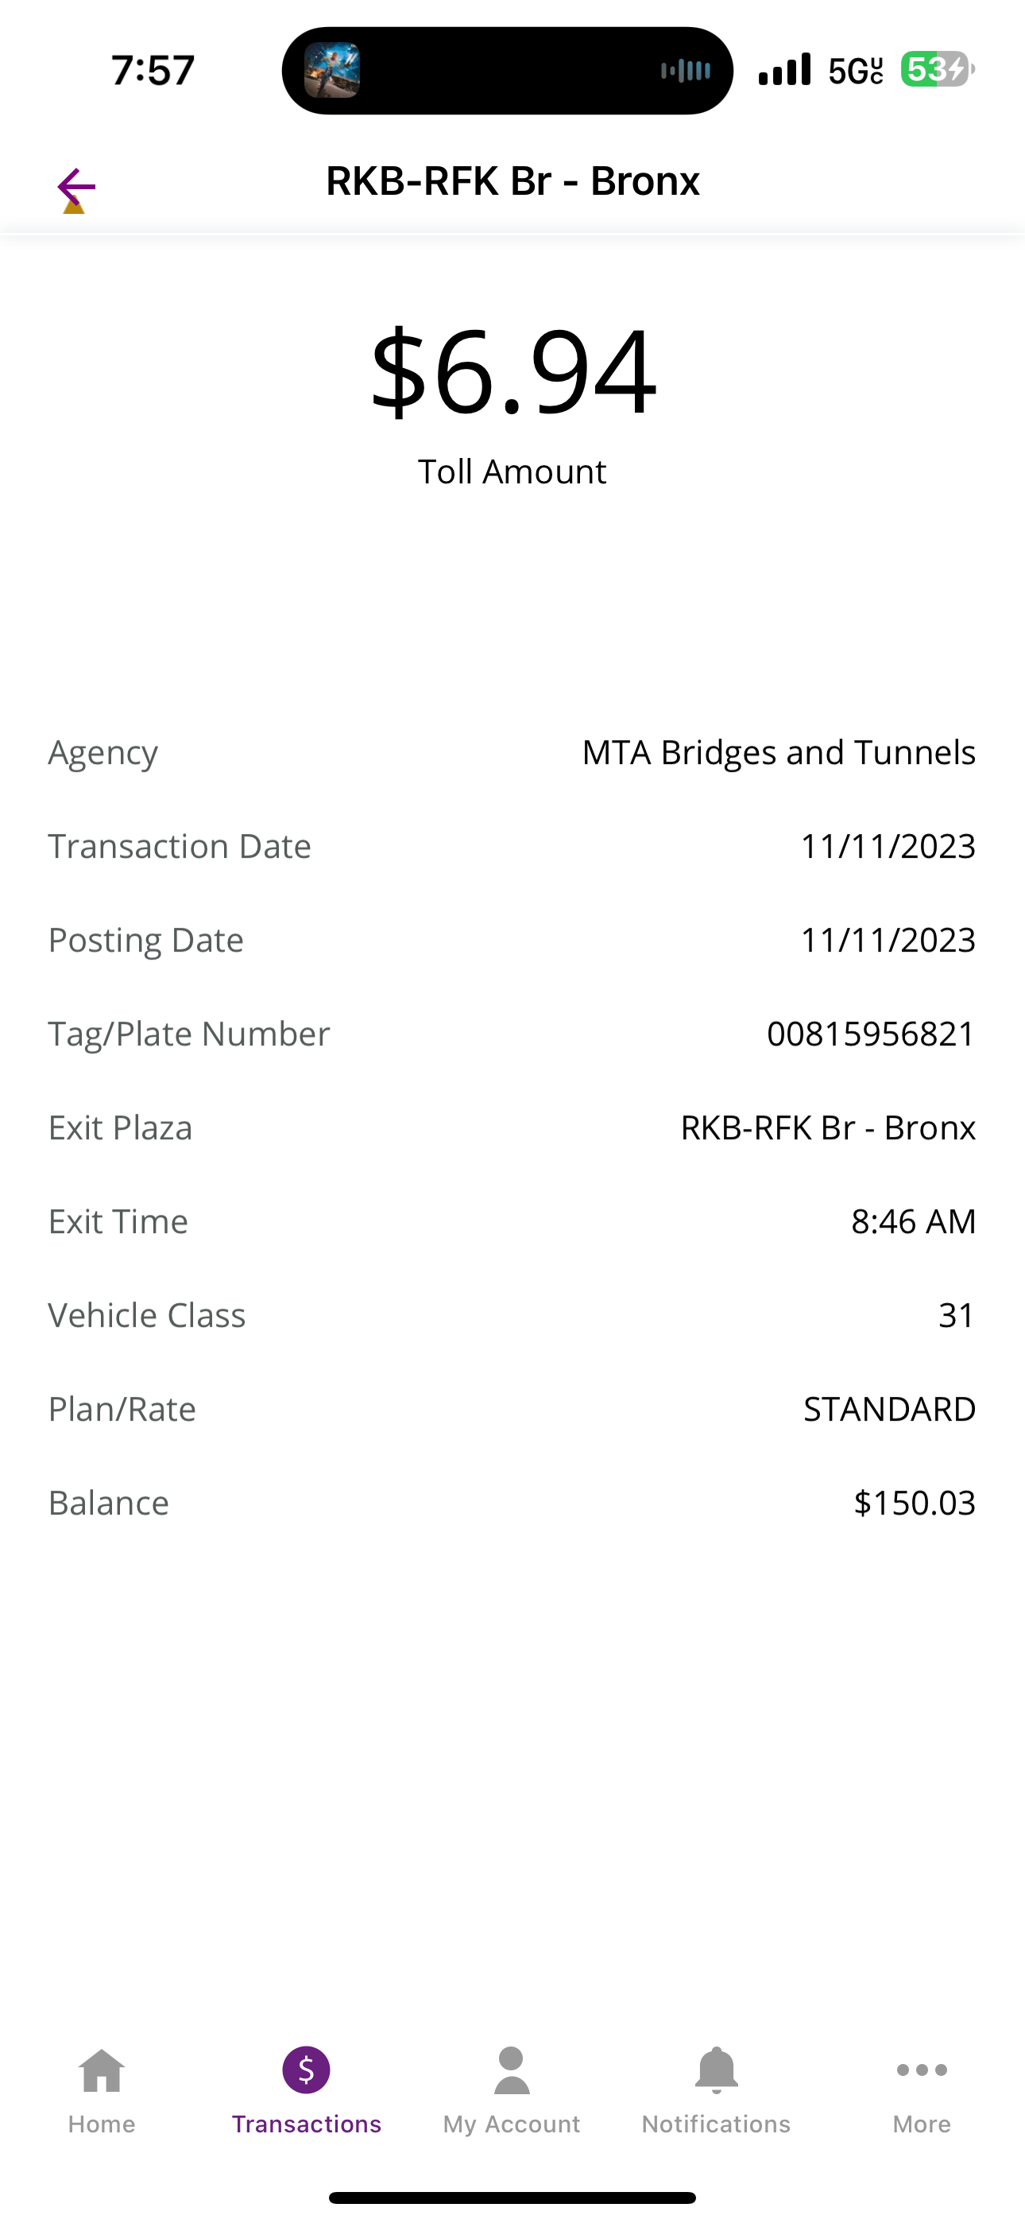This screenshot has width=1025, height=2223.
Task: Tap the 7:57 clock in status bar
Action: (153, 71)
